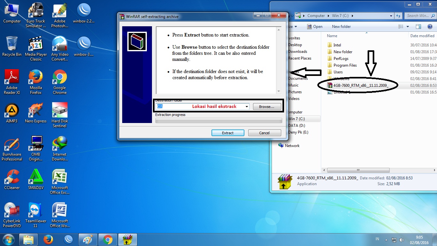This screenshot has height=246, width=437.
Task: Open Firefox from the taskbar
Action: [x=48, y=240]
